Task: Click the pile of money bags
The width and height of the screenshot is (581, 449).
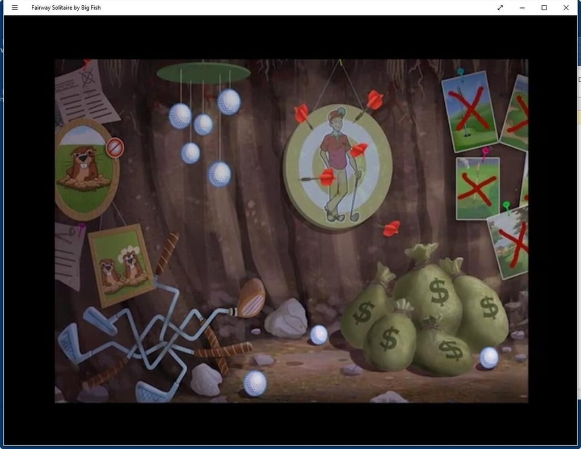Action: (424, 309)
